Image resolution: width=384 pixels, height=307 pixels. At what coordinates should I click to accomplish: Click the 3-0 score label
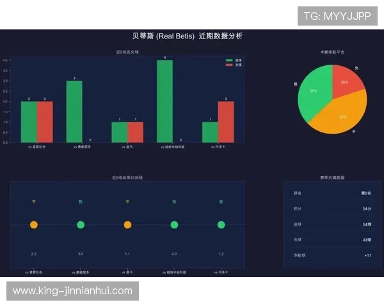point(81,254)
